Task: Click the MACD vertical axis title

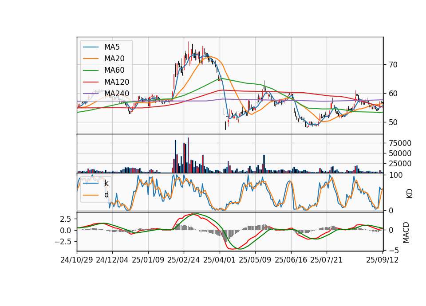Action: 406,232
